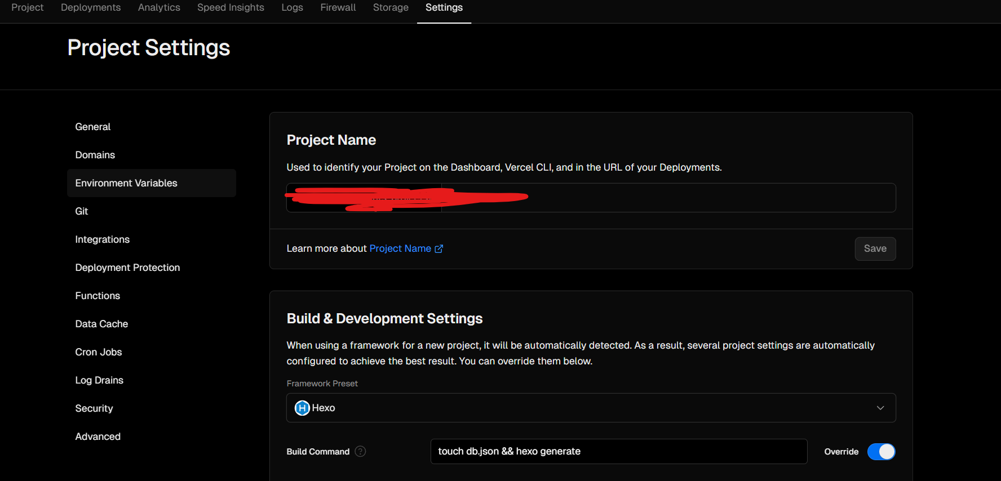Go to Deployment Protection settings

click(x=127, y=268)
